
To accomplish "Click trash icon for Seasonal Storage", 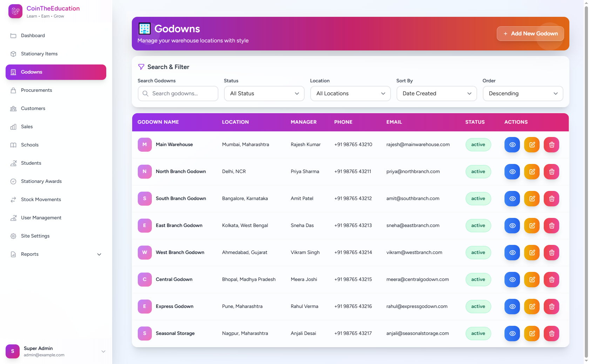I will (x=551, y=334).
